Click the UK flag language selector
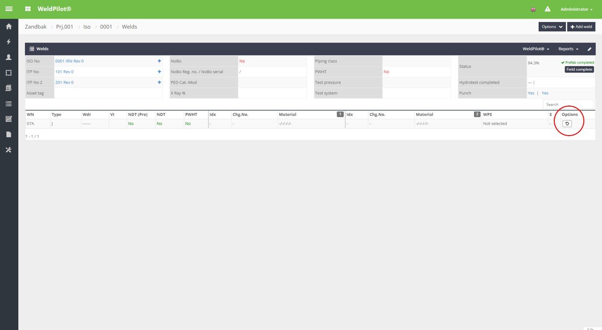Screen dimensions: 602x330 533,10
